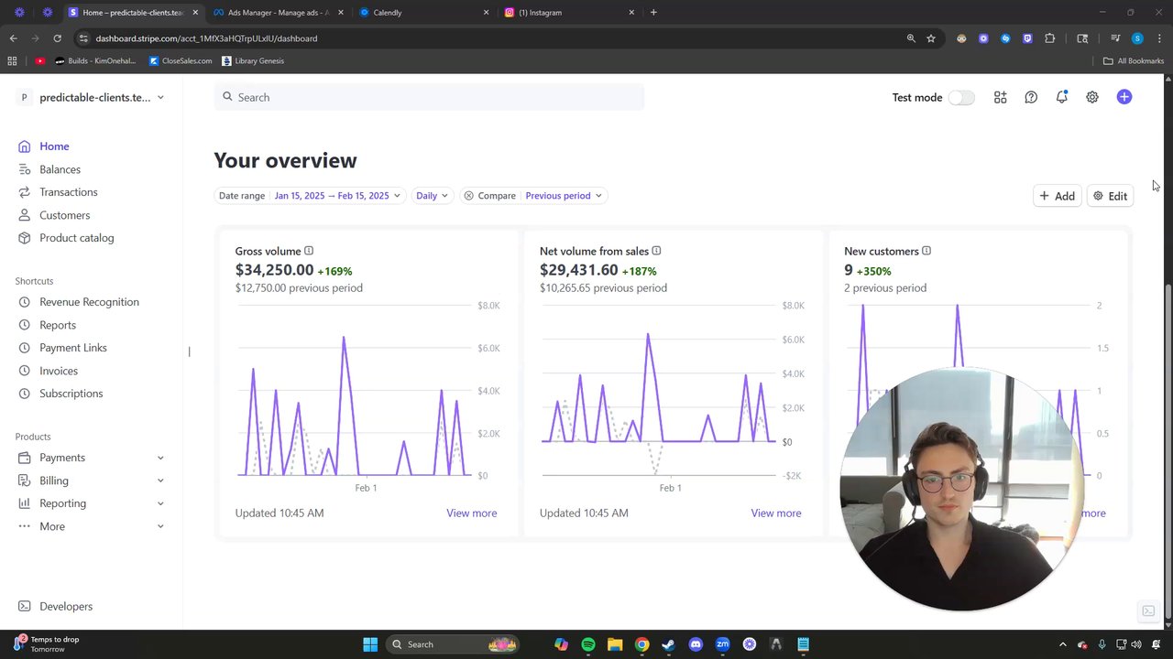
Task: Open the Chrome three-dot menu
Action: [1159, 38]
